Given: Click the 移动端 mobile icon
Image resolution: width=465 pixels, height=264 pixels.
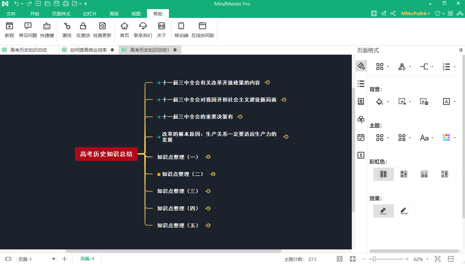Looking at the screenshot, I should click(181, 30).
